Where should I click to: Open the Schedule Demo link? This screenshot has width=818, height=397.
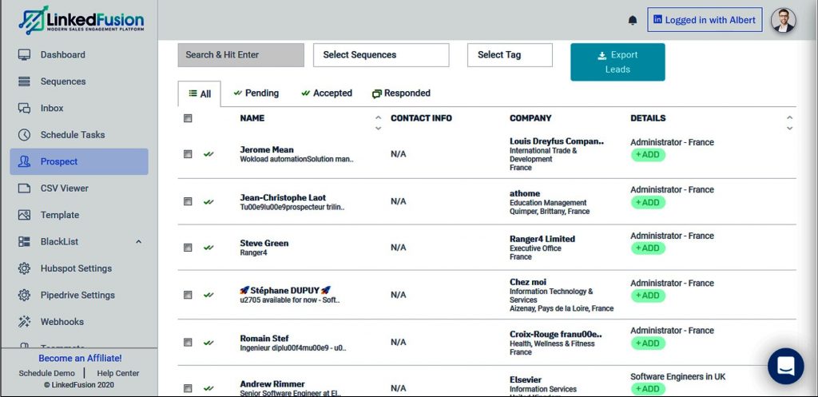coord(46,374)
